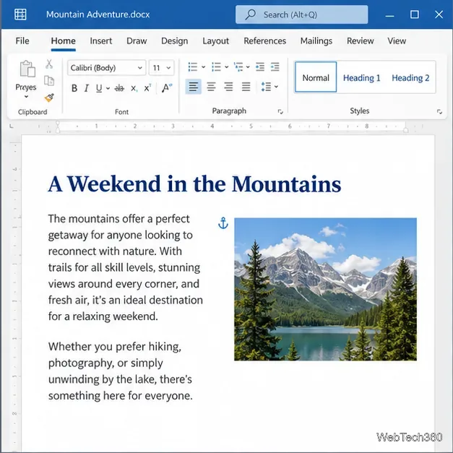This screenshot has height=453, width=453.
Task: Switch to the Insert tab
Action: 101,40
